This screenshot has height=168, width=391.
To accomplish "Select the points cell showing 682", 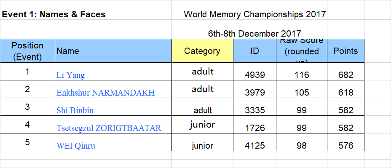I will point(345,72).
